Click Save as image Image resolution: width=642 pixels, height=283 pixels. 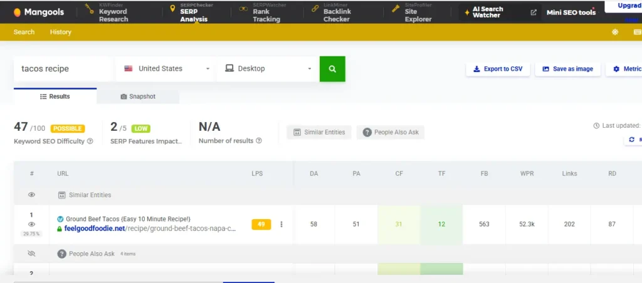[568, 69]
